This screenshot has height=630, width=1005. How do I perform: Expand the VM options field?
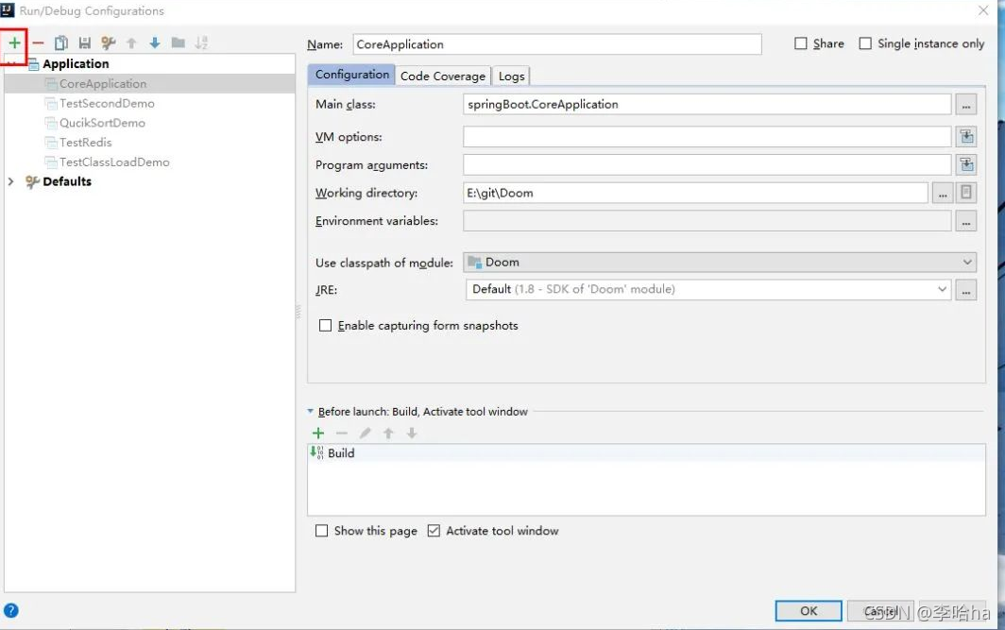coord(966,137)
